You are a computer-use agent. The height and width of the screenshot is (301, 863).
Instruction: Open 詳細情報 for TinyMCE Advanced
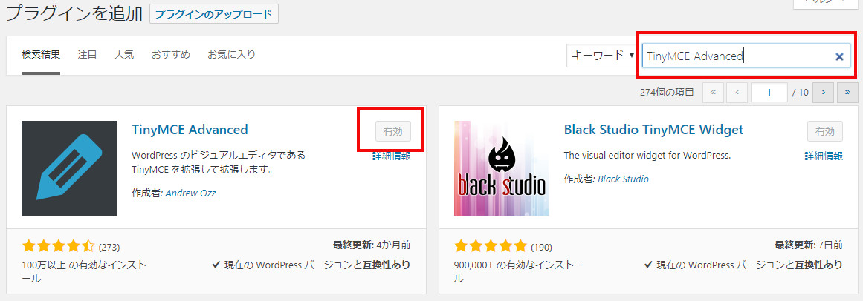pyautogui.click(x=391, y=156)
